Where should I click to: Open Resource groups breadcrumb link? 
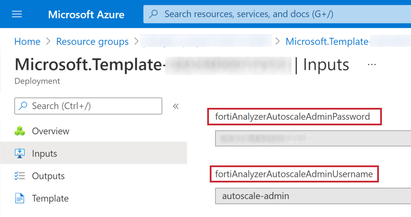[x=92, y=41]
